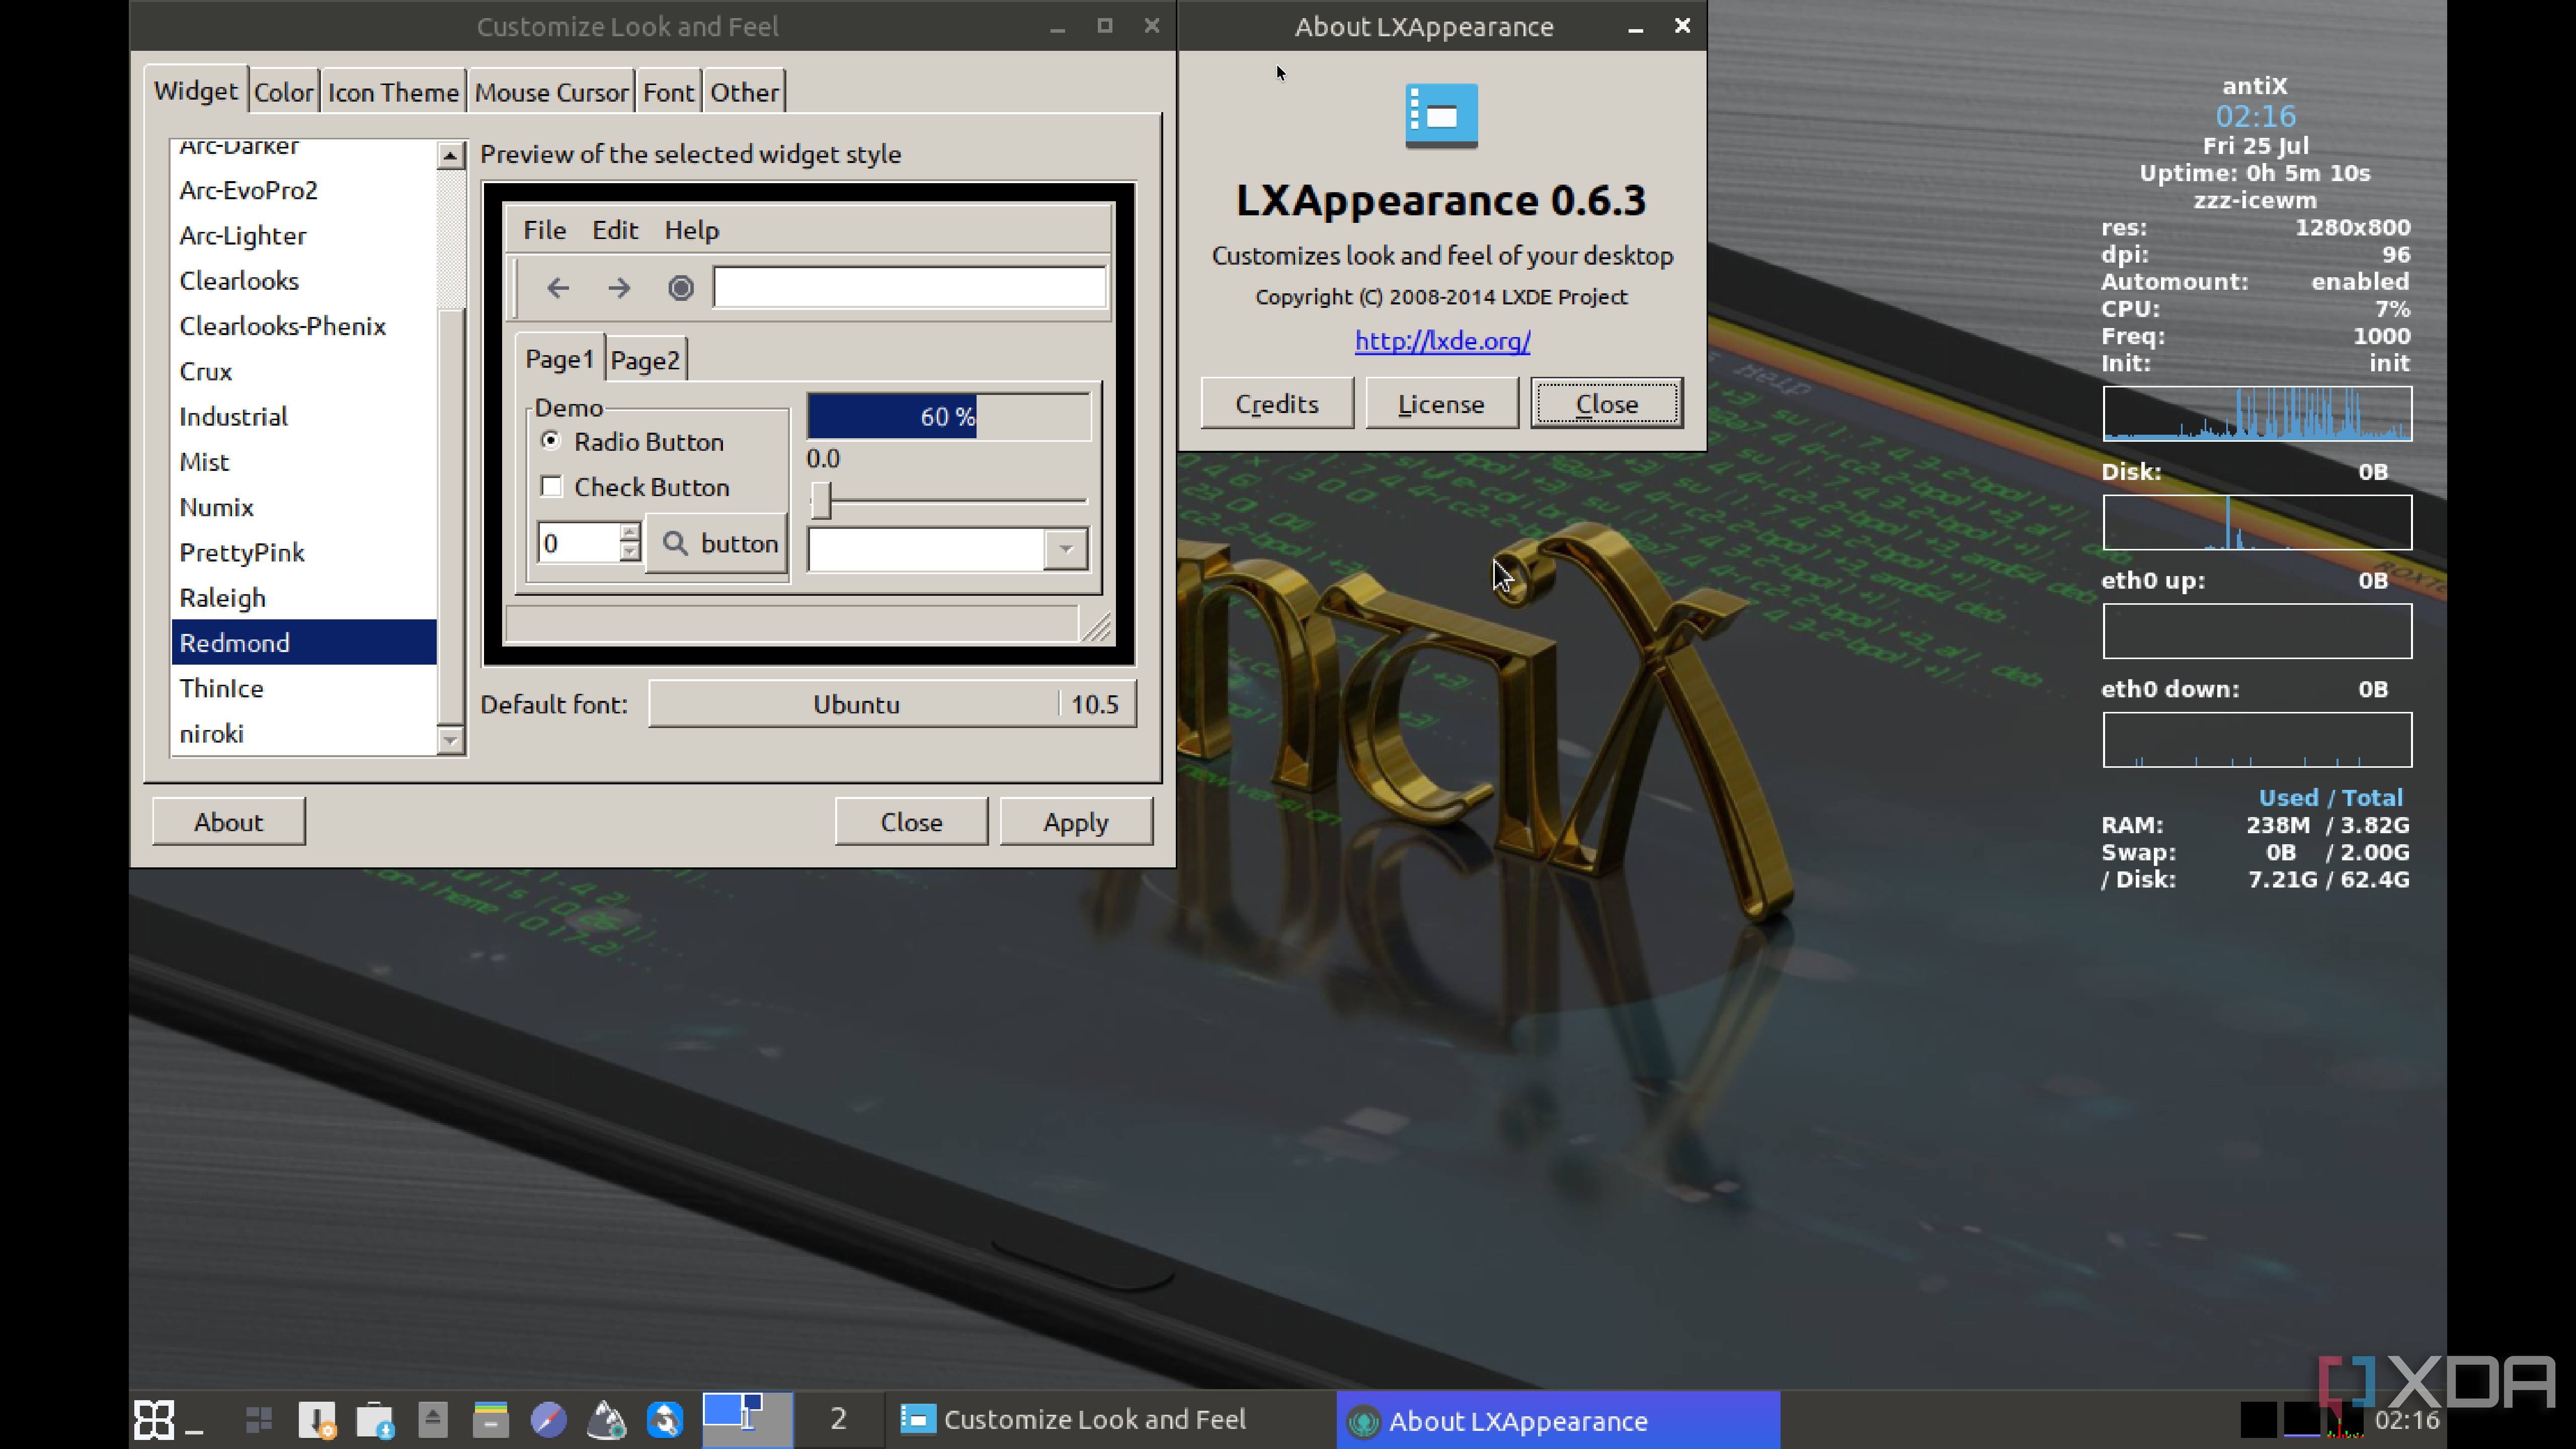Select Page2 tab in widget preview
2576x1449 pixels.
[645, 360]
